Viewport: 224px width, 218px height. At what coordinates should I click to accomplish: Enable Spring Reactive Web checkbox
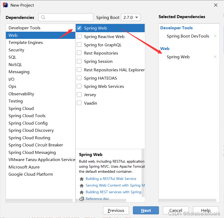79,36
